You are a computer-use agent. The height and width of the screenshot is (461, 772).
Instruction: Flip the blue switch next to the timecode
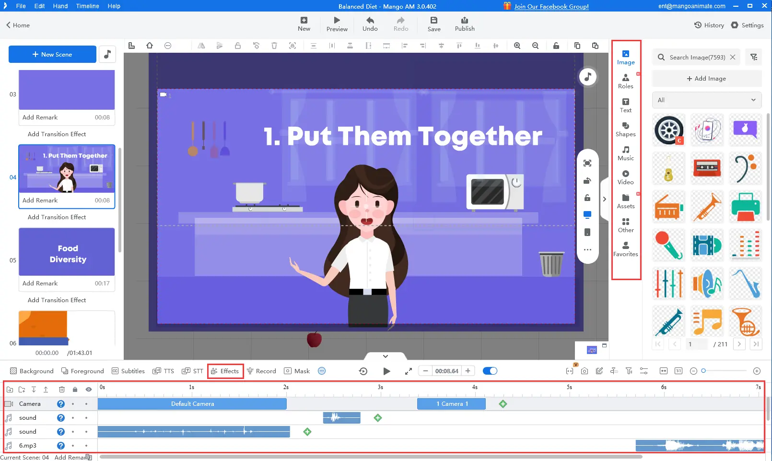point(490,370)
